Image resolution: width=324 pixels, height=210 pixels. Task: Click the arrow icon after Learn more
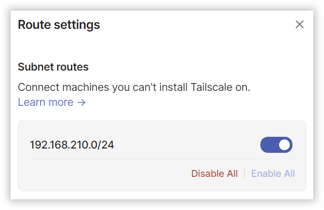81,103
